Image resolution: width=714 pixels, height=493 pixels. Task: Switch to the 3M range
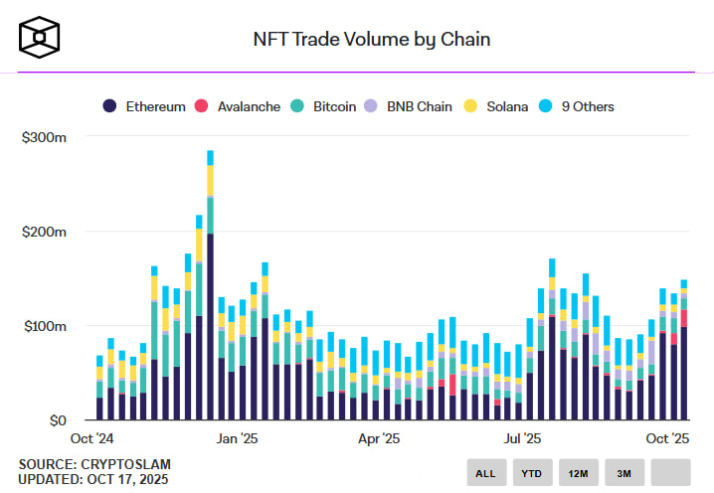[x=625, y=473]
